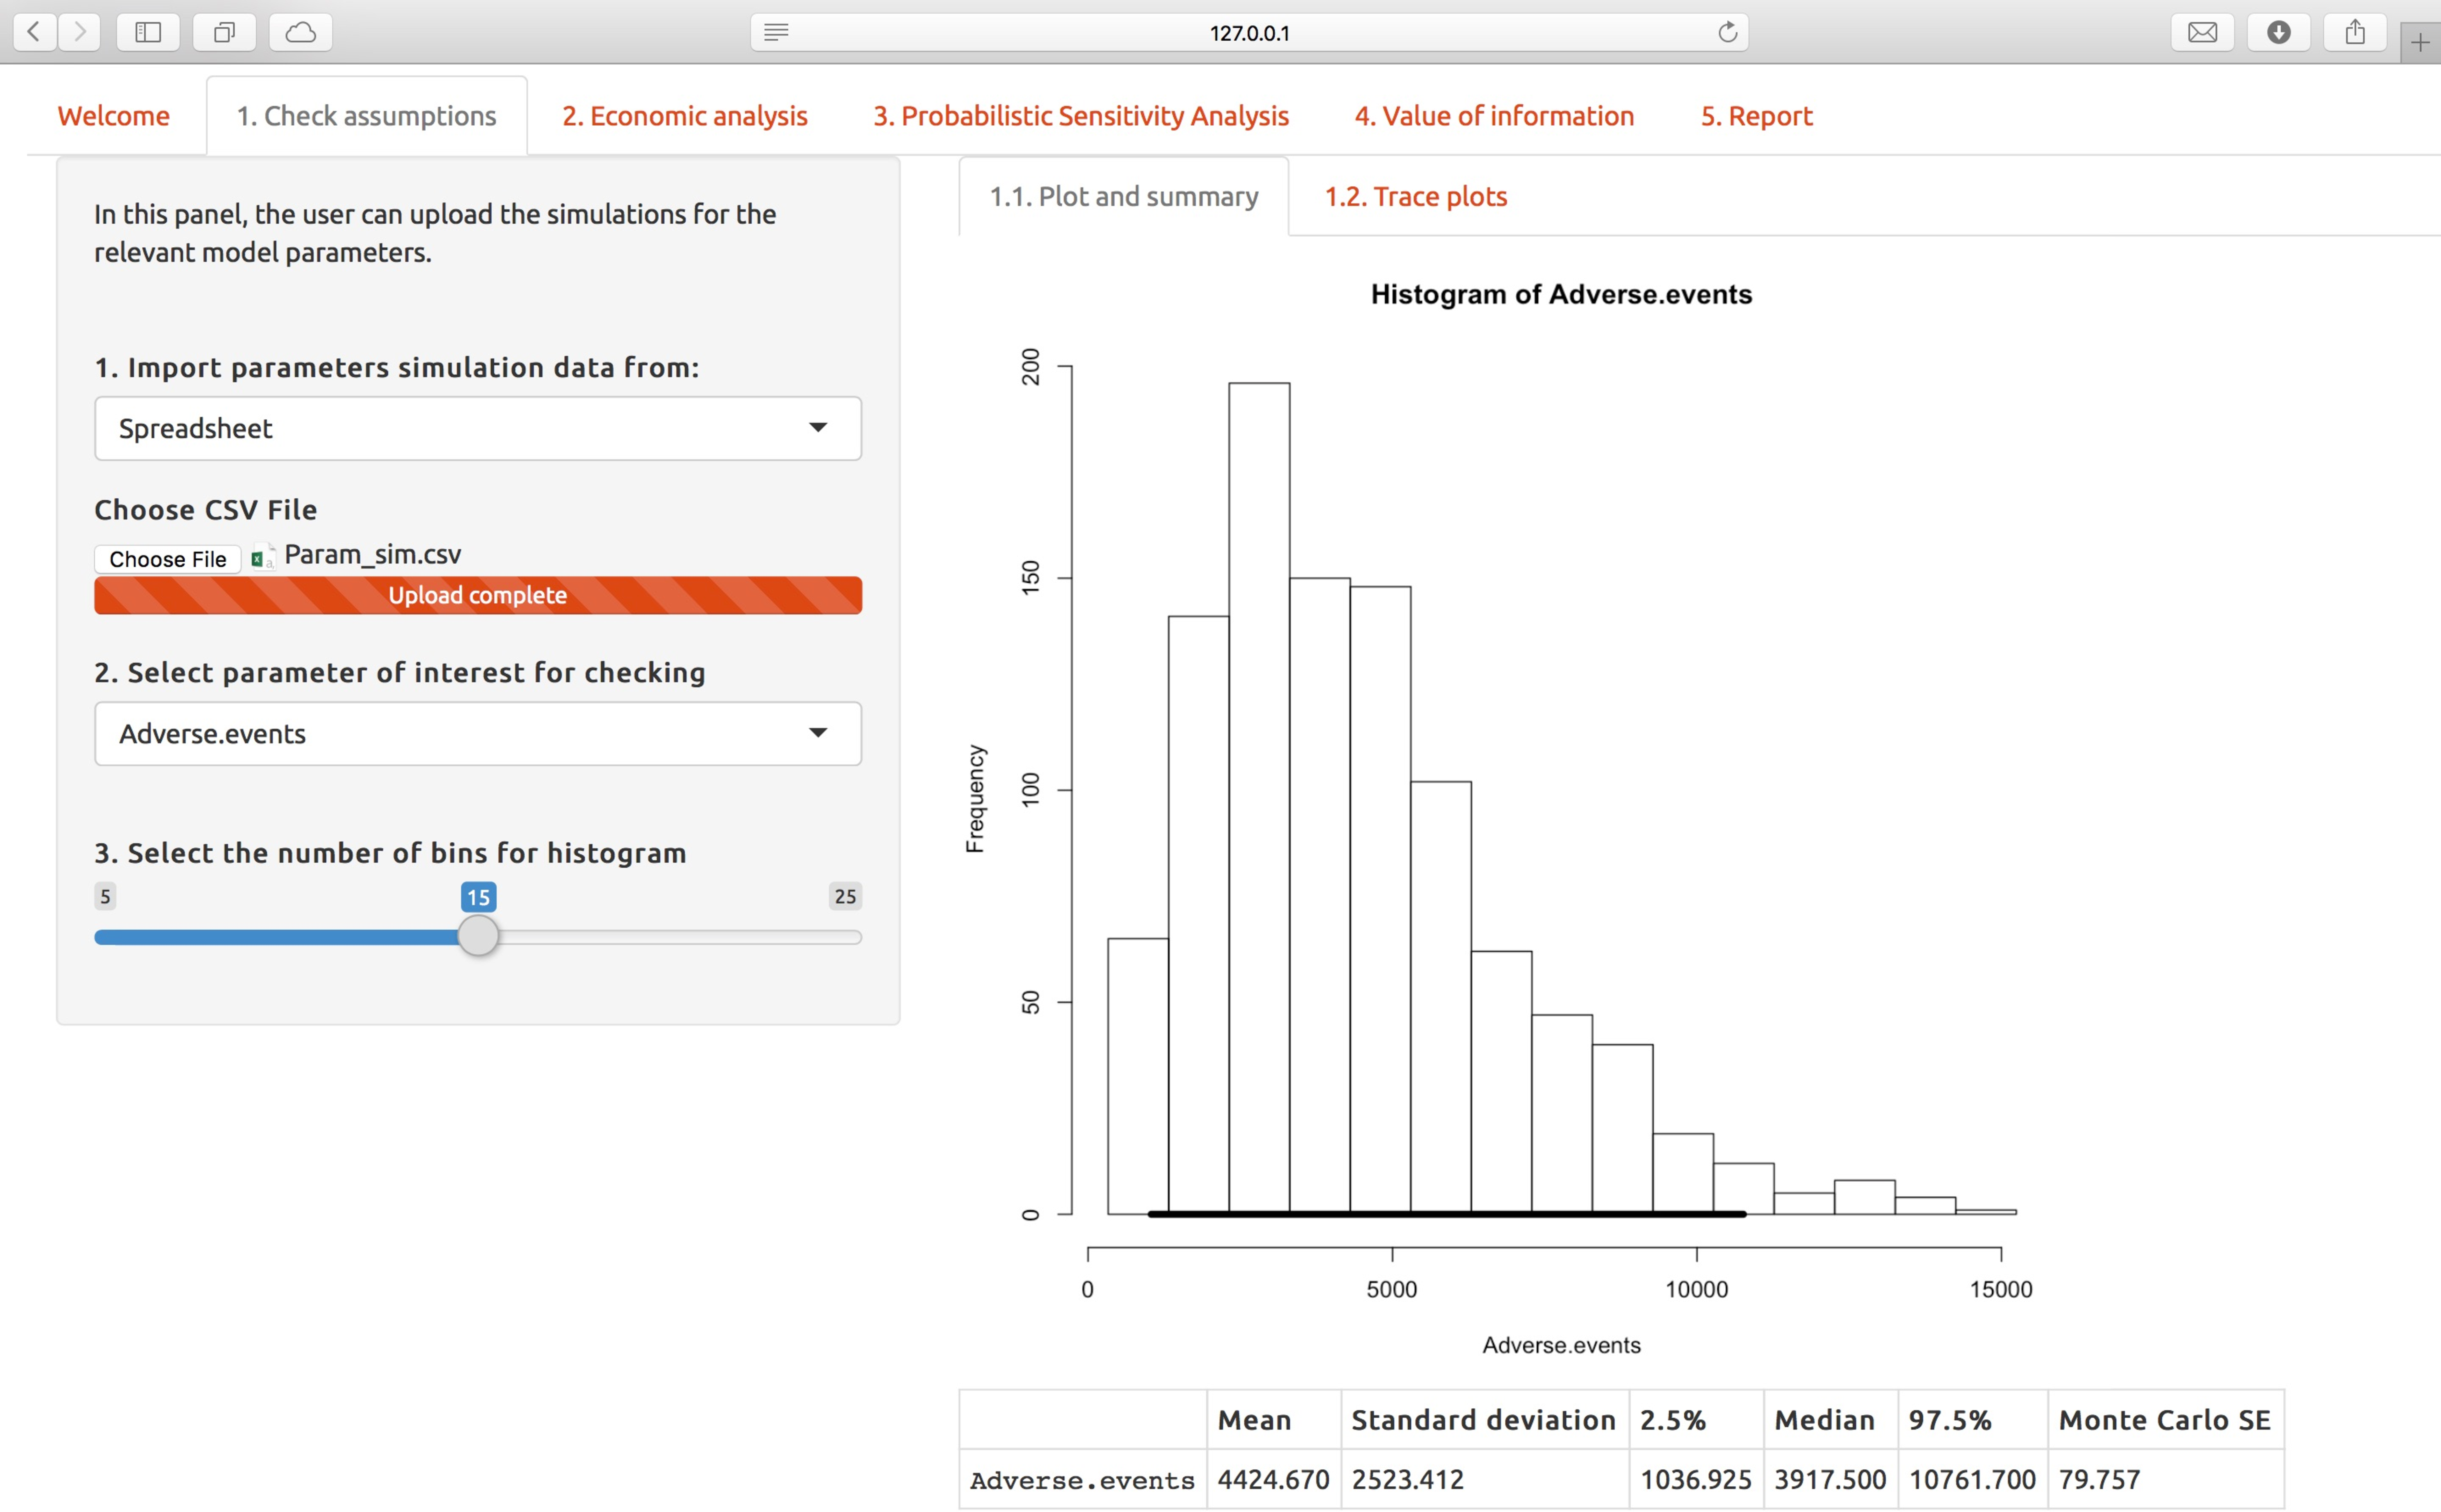Open the Welcome tab
Image resolution: width=2441 pixels, height=1512 pixels.
click(x=113, y=116)
